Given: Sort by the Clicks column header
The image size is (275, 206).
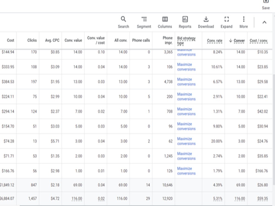Looking at the screenshot, I should (x=32, y=40).
